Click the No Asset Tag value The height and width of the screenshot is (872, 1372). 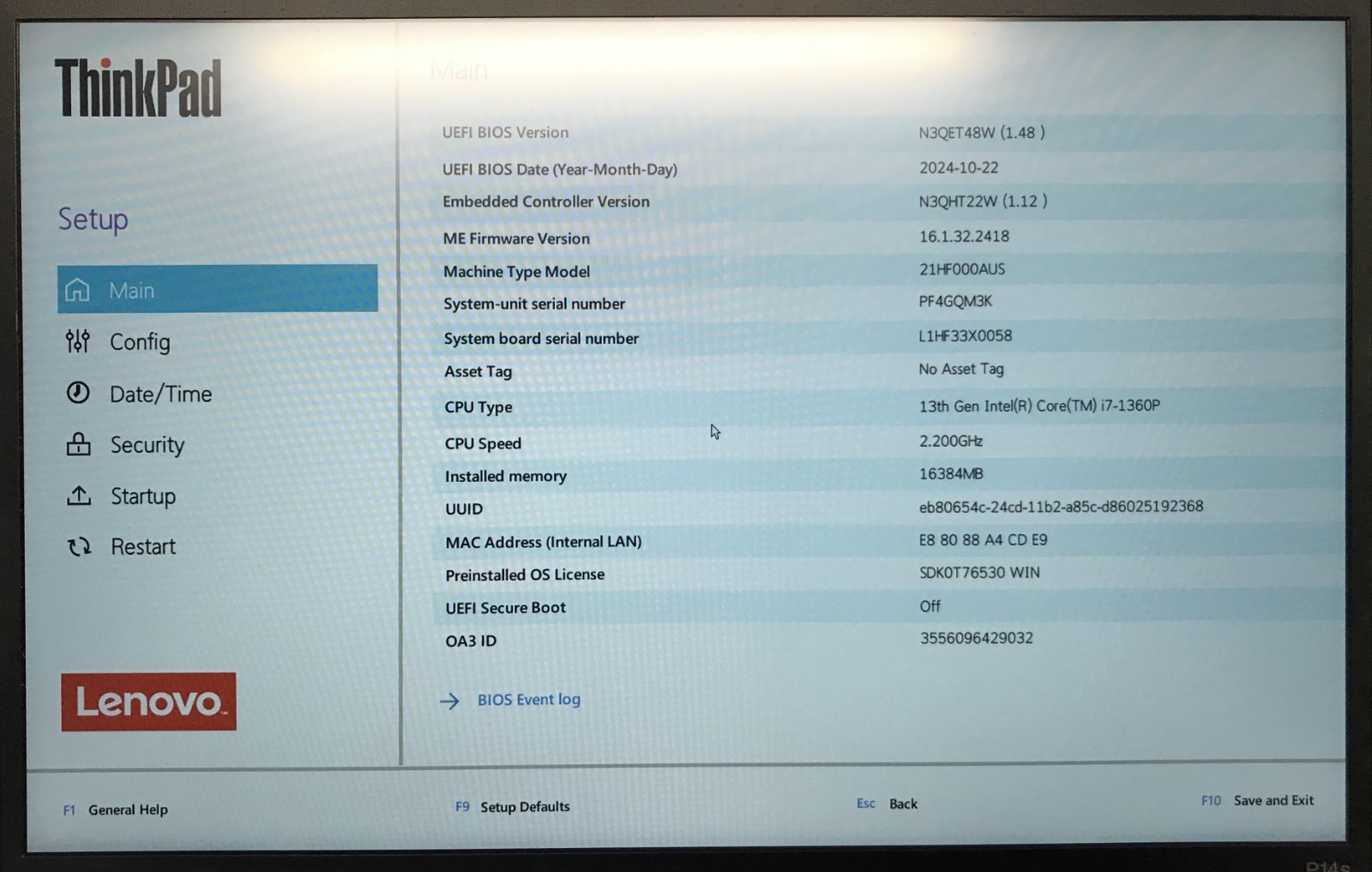(x=961, y=369)
